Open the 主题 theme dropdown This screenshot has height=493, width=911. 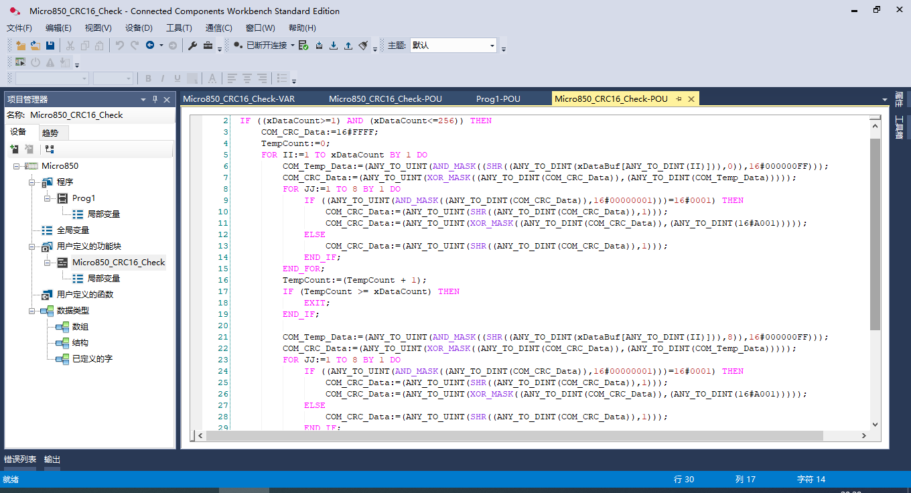click(x=492, y=46)
